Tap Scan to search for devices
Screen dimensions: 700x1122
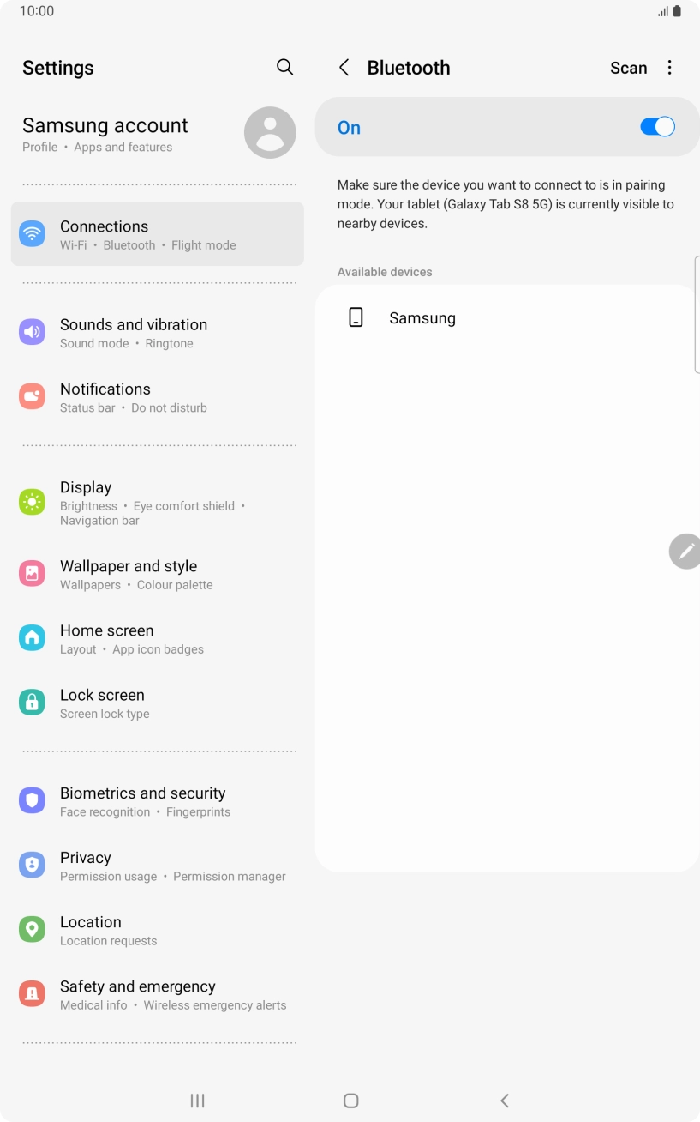628,68
